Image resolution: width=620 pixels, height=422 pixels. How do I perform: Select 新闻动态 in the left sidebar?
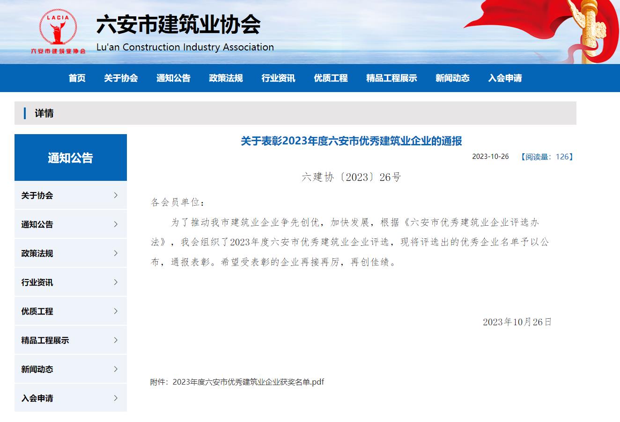coord(71,369)
